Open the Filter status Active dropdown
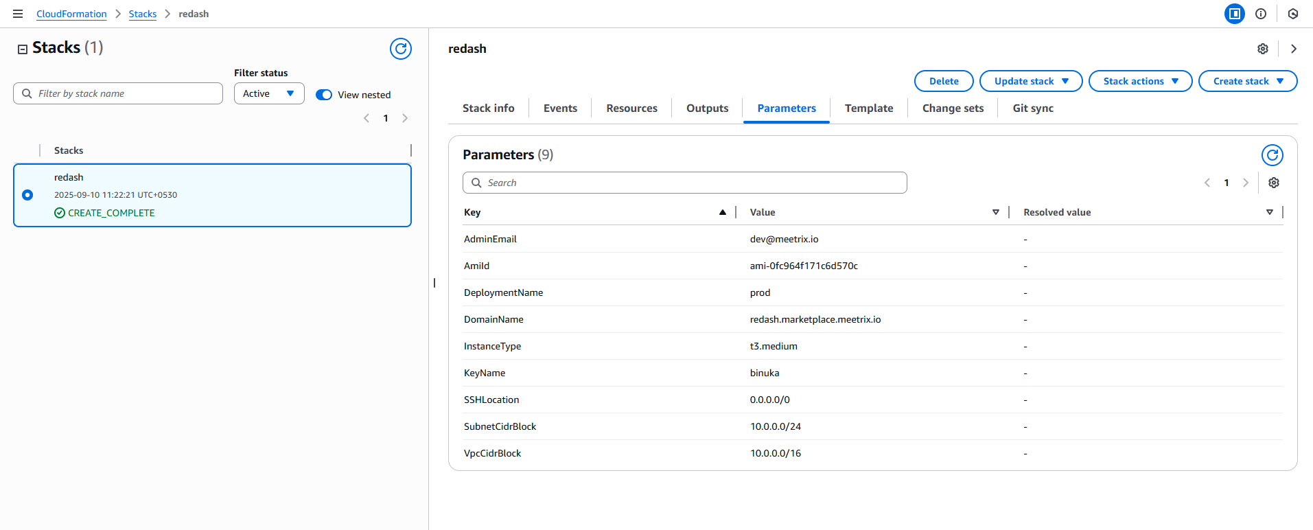 pos(269,93)
